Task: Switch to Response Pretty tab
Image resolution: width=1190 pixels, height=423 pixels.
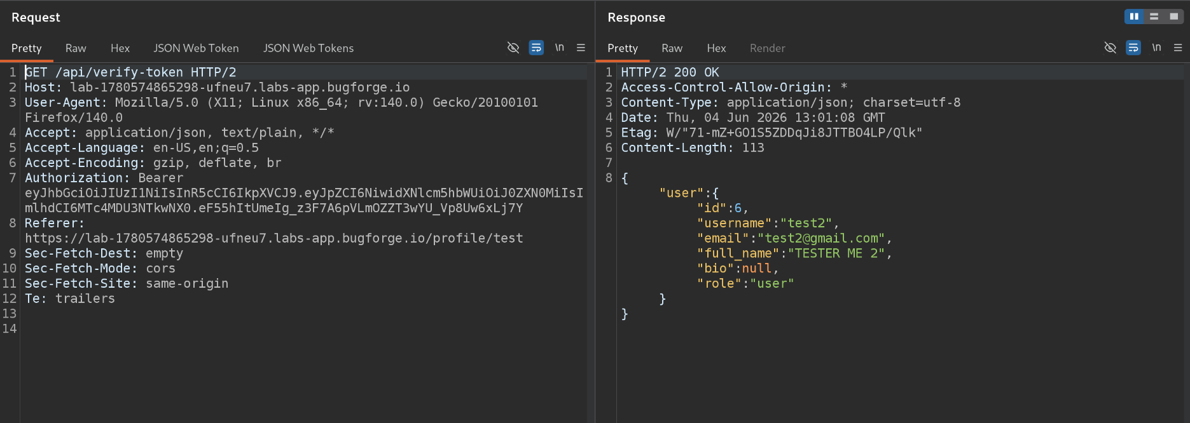Action: click(x=623, y=48)
